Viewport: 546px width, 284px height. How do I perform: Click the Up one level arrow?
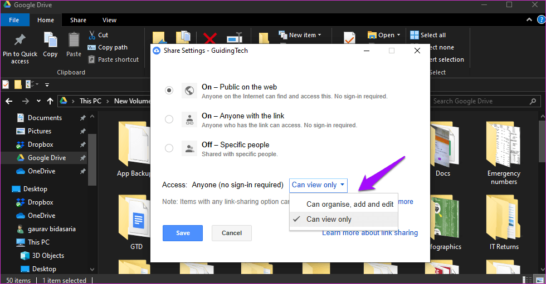(50, 101)
